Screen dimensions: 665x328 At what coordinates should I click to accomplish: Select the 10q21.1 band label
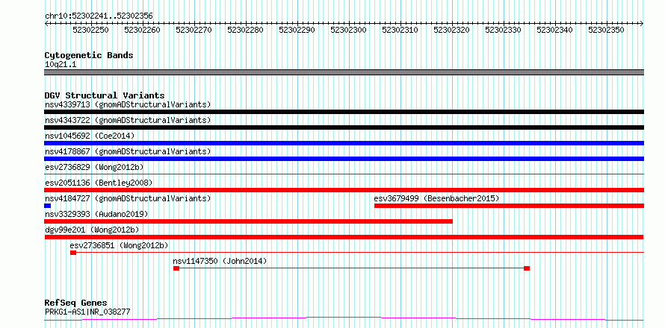coord(61,65)
